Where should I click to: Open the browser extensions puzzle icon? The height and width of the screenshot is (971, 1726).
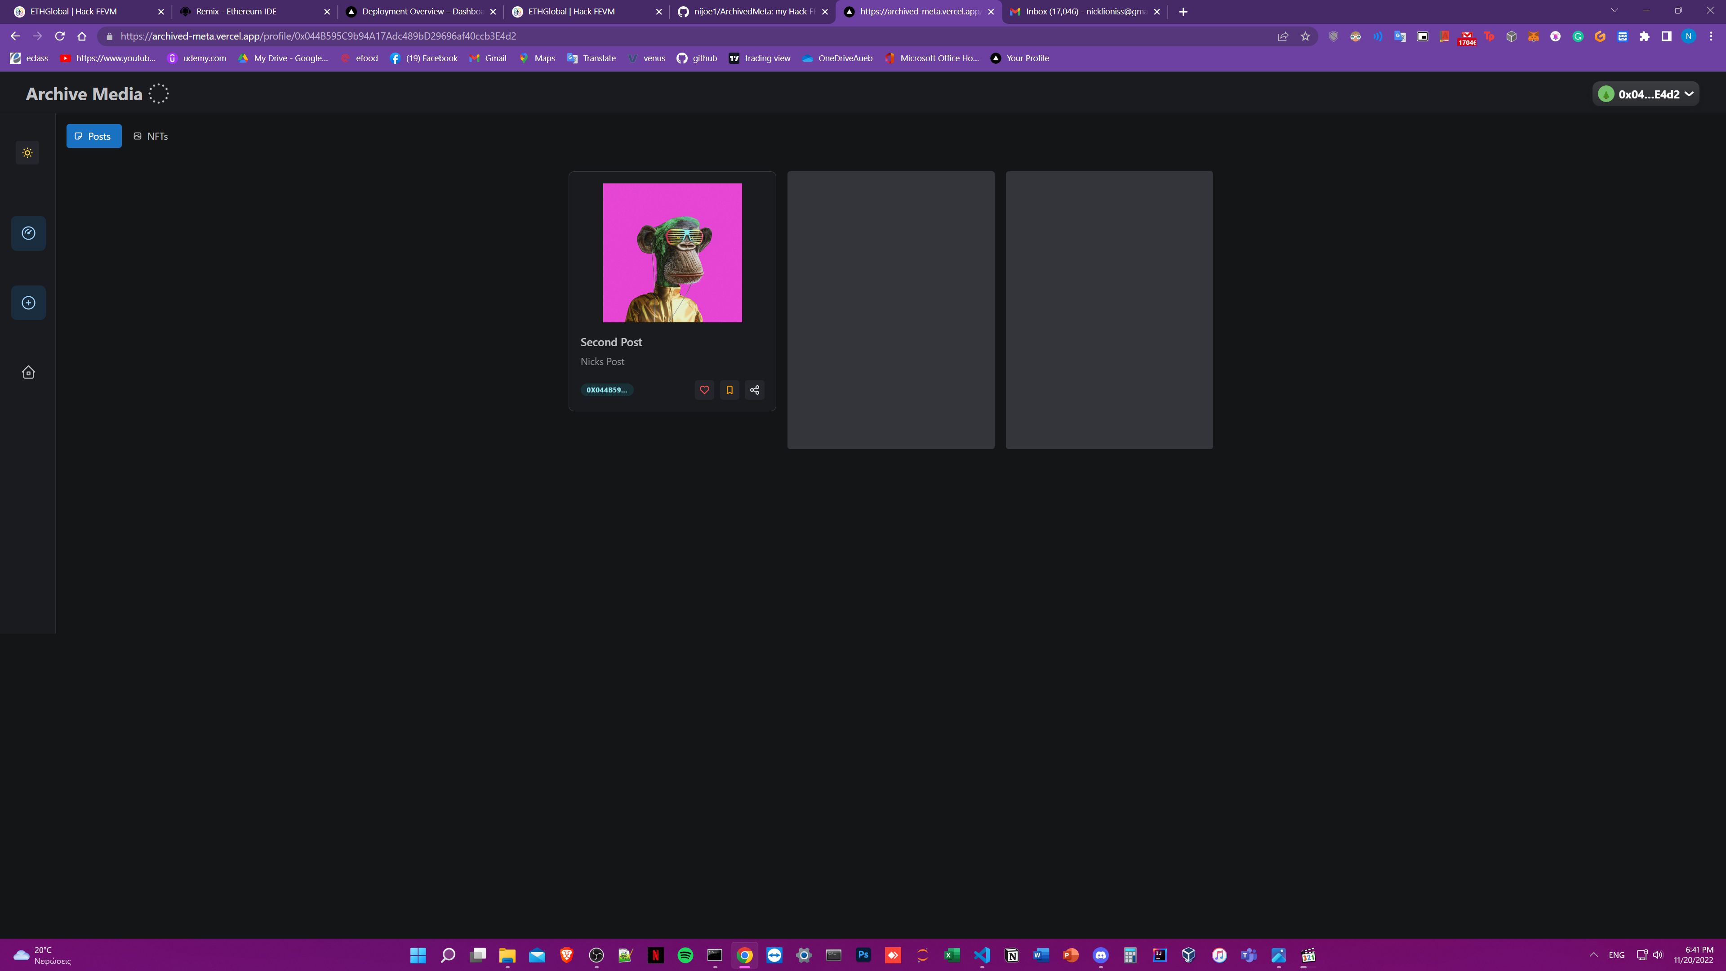click(x=1644, y=36)
